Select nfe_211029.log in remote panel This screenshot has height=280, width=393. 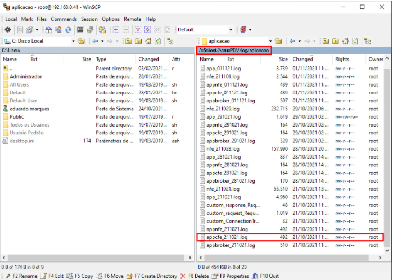(x=290, y=109)
